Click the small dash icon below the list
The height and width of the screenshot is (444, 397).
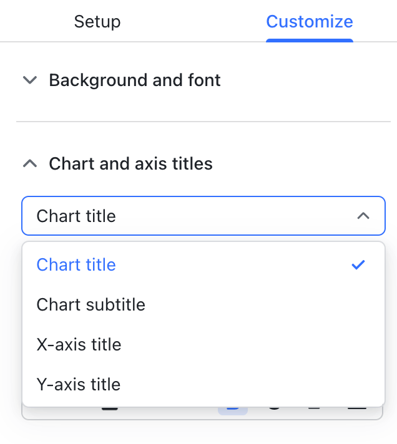pos(314,410)
